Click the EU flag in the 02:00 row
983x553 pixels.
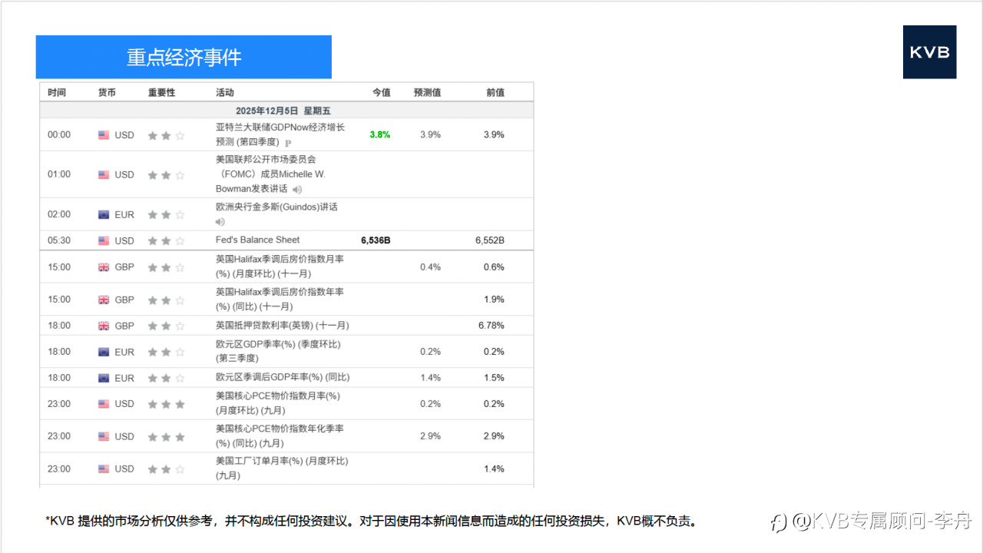click(104, 215)
